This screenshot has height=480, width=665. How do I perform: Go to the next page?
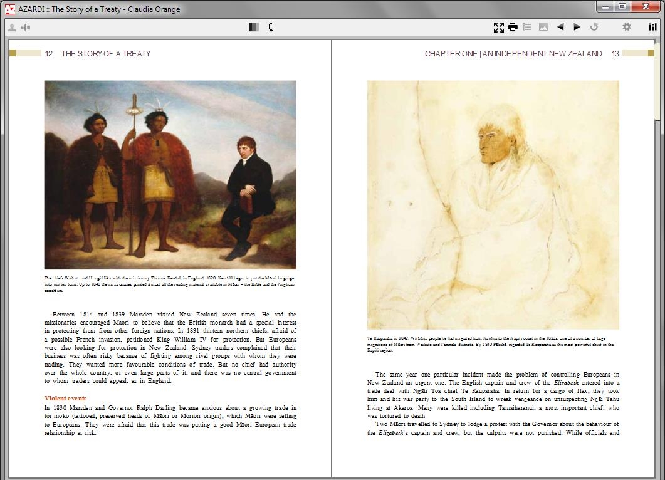[577, 27]
